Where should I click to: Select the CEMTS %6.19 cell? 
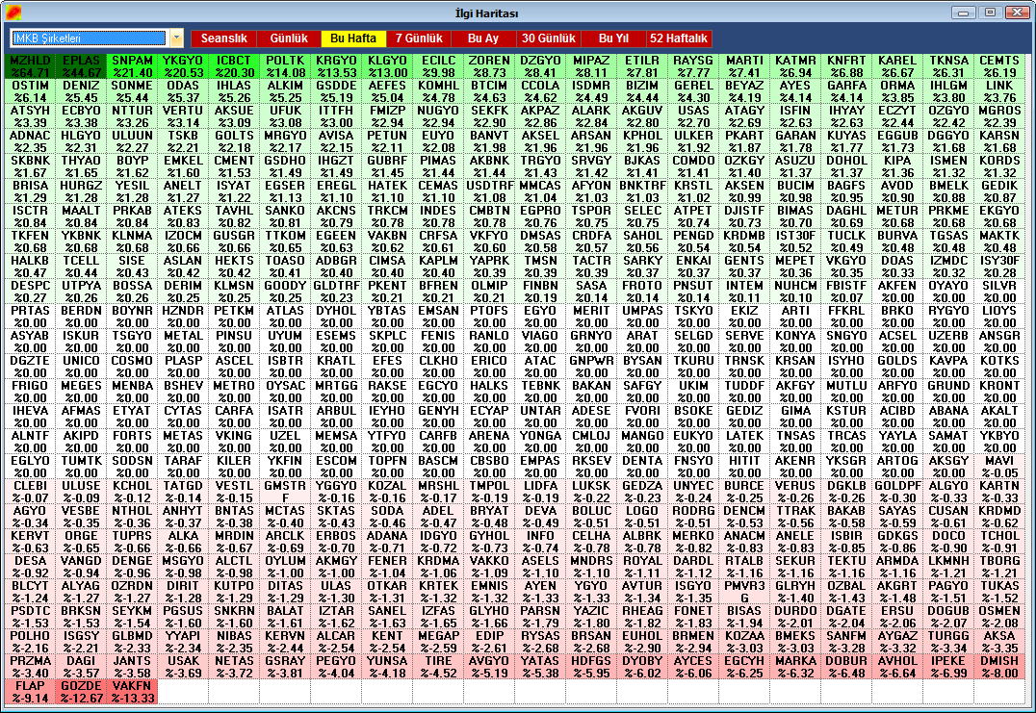pos(999,66)
